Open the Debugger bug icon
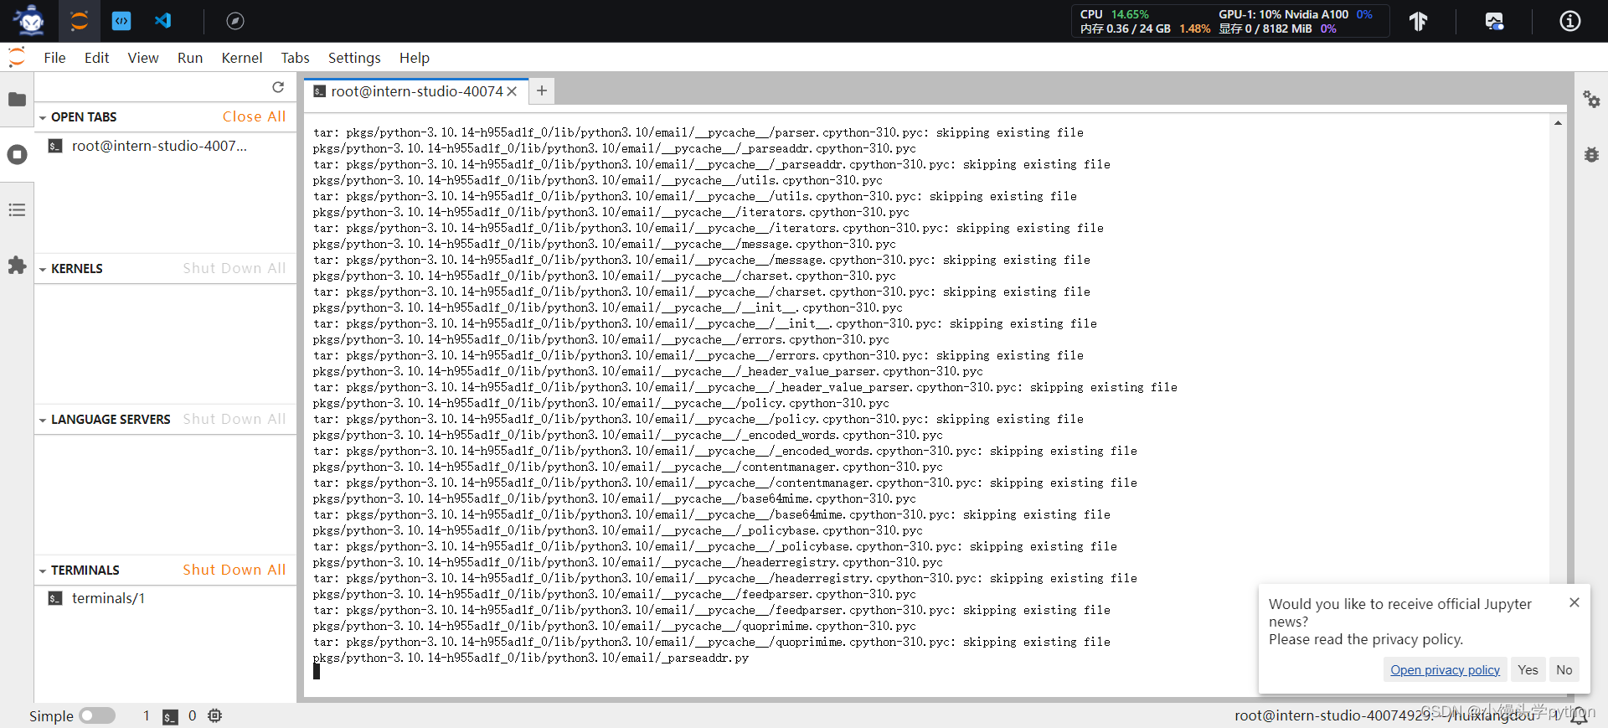 click(x=1591, y=155)
